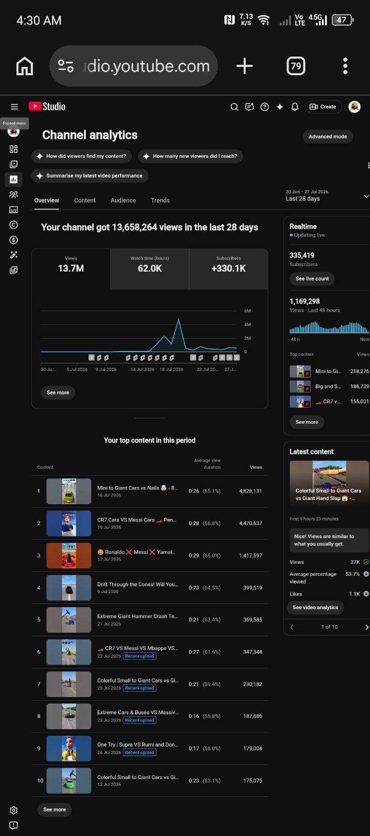Open 'Ronaldo ❌ Messi ❌ Yamal' video title
Viewport: 370px width, 836px height.
(x=136, y=552)
